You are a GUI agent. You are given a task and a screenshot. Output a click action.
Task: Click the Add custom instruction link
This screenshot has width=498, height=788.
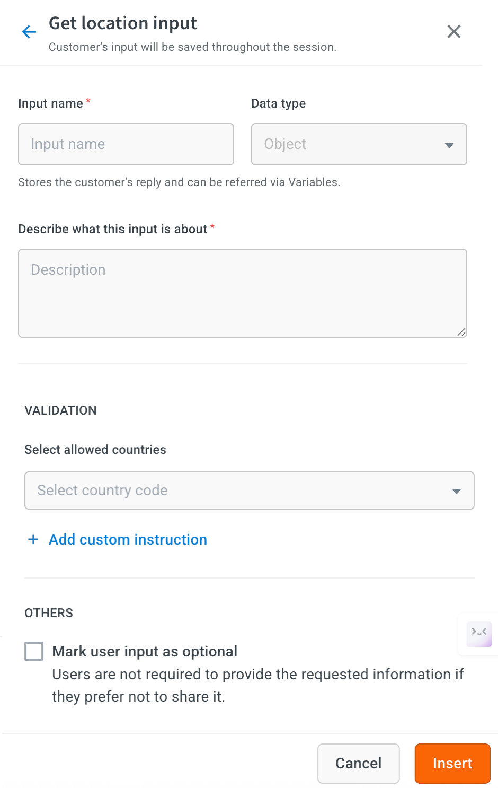tap(128, 540)
